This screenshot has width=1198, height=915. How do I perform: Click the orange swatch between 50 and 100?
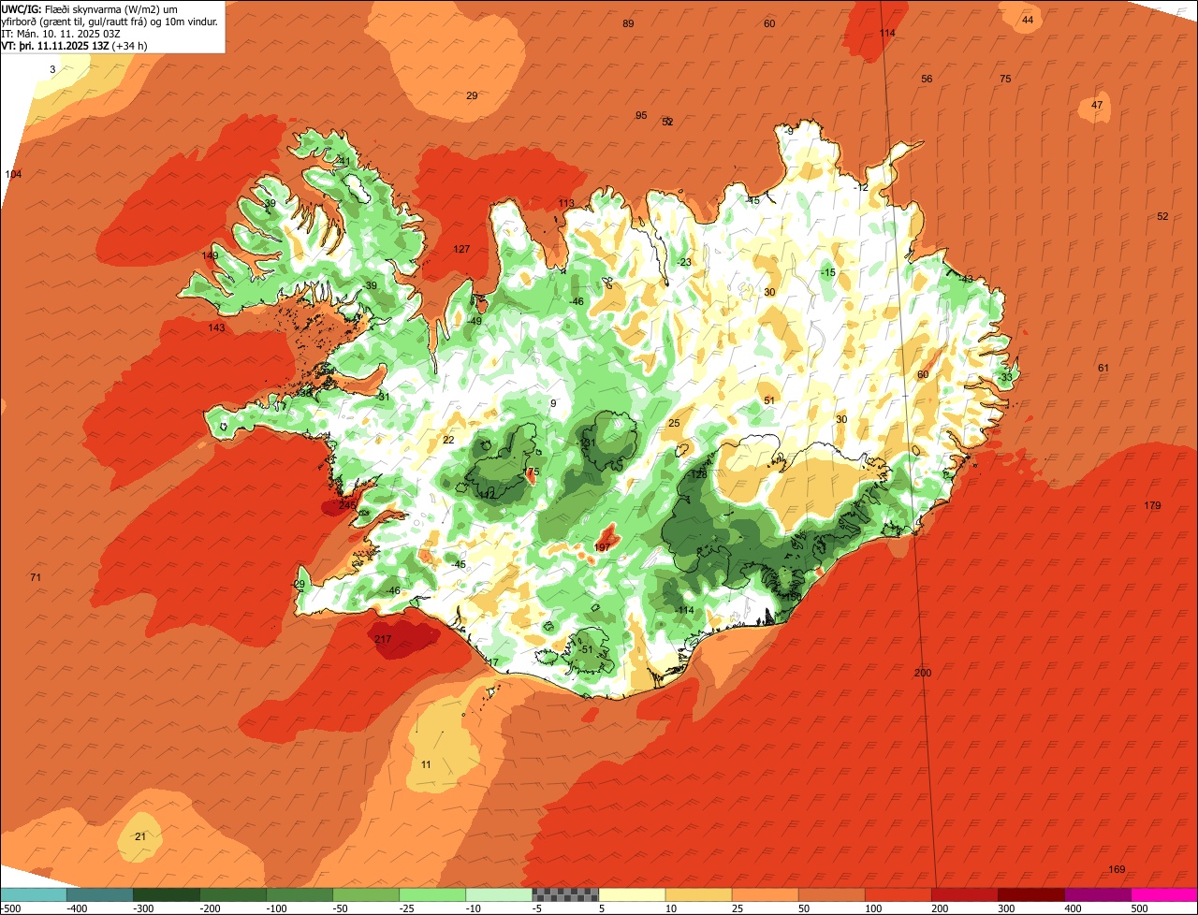pos(832,894)
